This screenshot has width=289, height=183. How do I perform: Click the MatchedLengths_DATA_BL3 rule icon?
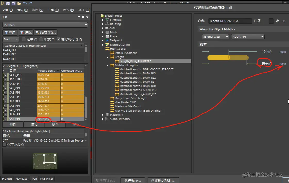point(117,73)
